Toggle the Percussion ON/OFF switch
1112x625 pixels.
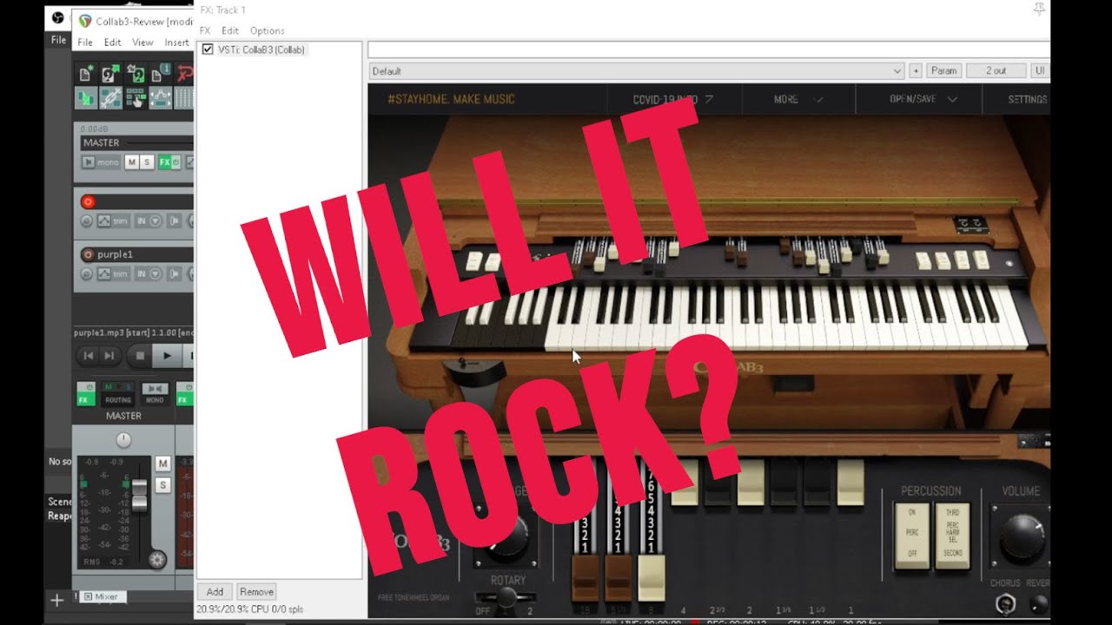point(911,535)
